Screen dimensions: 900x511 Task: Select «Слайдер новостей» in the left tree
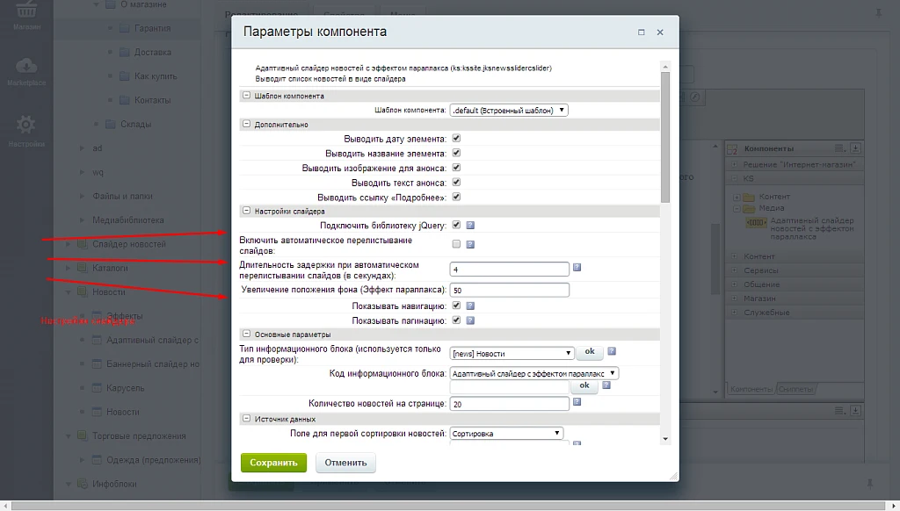(x=129, y=244)
